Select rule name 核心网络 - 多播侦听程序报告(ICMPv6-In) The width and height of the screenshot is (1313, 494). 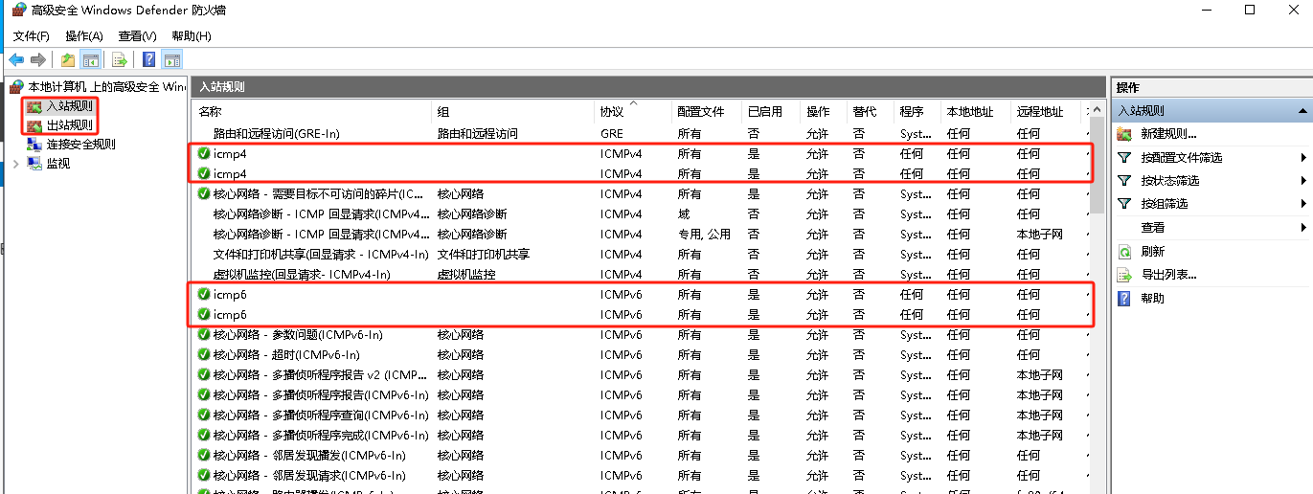321,395
